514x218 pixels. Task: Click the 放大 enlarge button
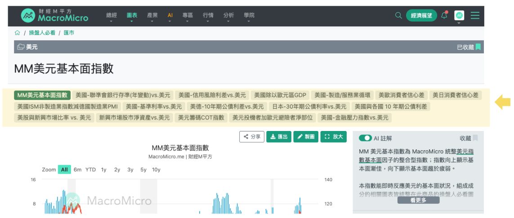pyautogui.click(x=333, y=137)
